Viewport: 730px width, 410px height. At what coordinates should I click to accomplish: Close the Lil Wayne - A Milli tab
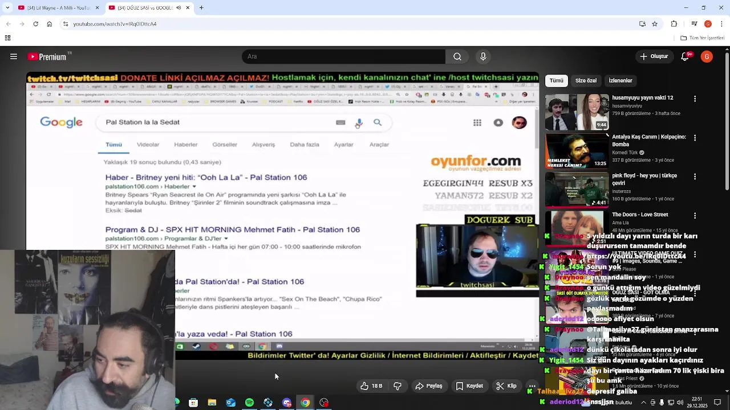click(x=97, y=8)
